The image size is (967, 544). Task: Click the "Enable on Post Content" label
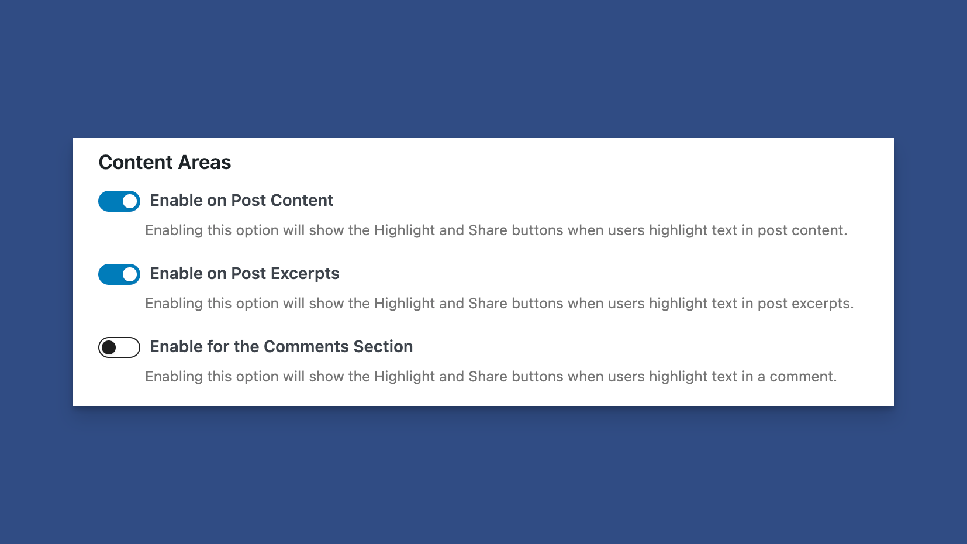pyautogui.click(x=241, y=201)
